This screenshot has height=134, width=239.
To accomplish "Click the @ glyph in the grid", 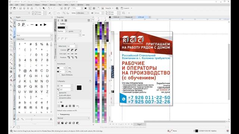I will click(x=25, y=71).
